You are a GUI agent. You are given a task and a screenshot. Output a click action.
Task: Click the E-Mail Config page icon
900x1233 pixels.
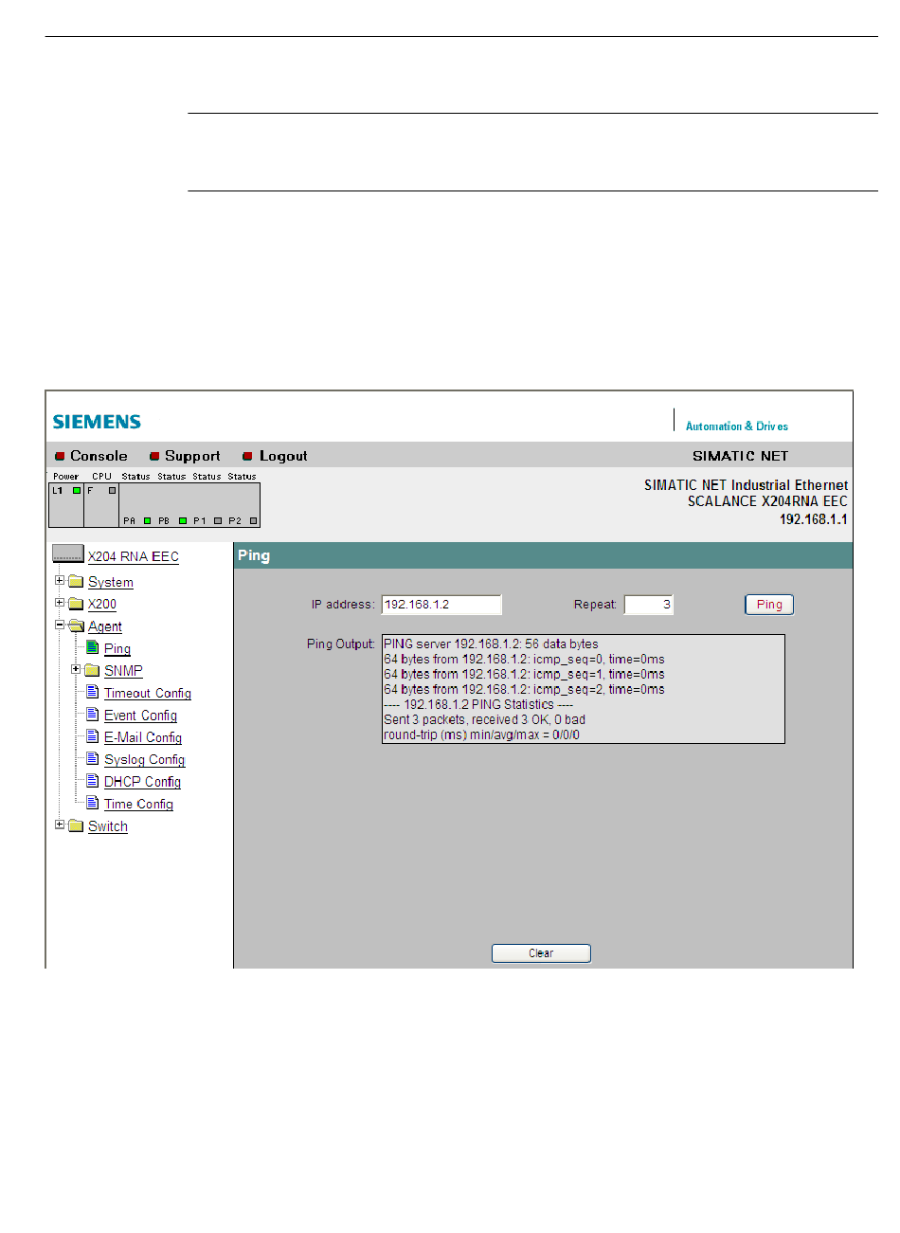(x=93, y=736)
